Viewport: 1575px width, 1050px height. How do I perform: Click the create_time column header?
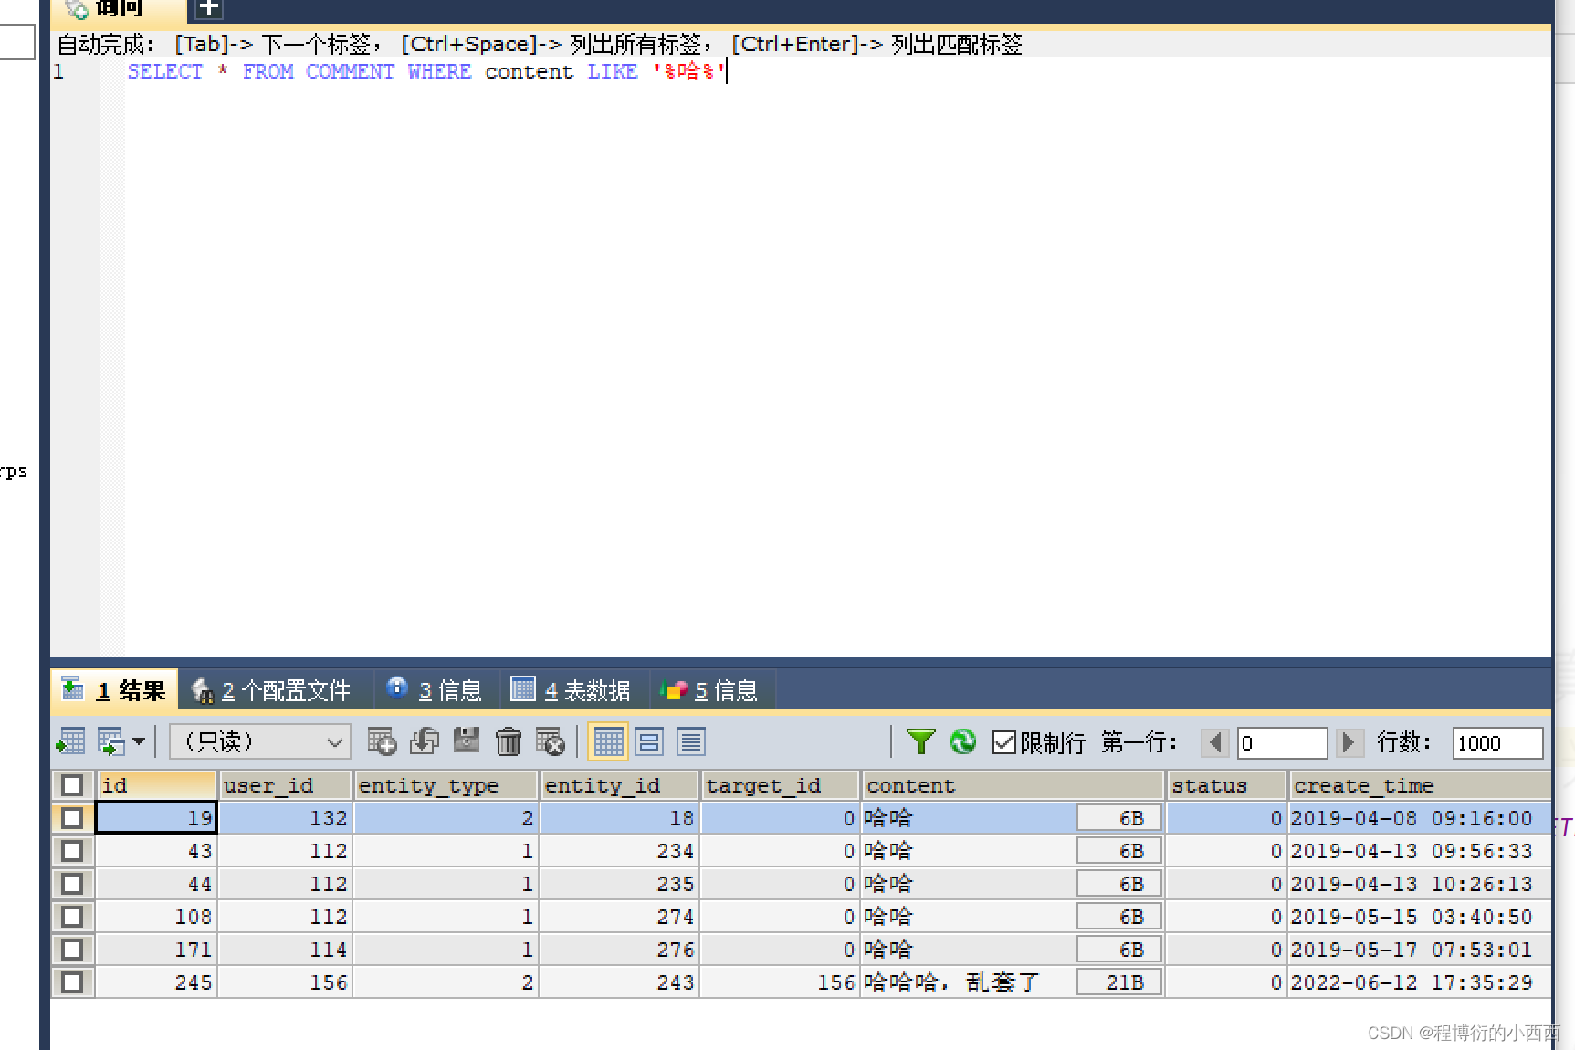1419,785
